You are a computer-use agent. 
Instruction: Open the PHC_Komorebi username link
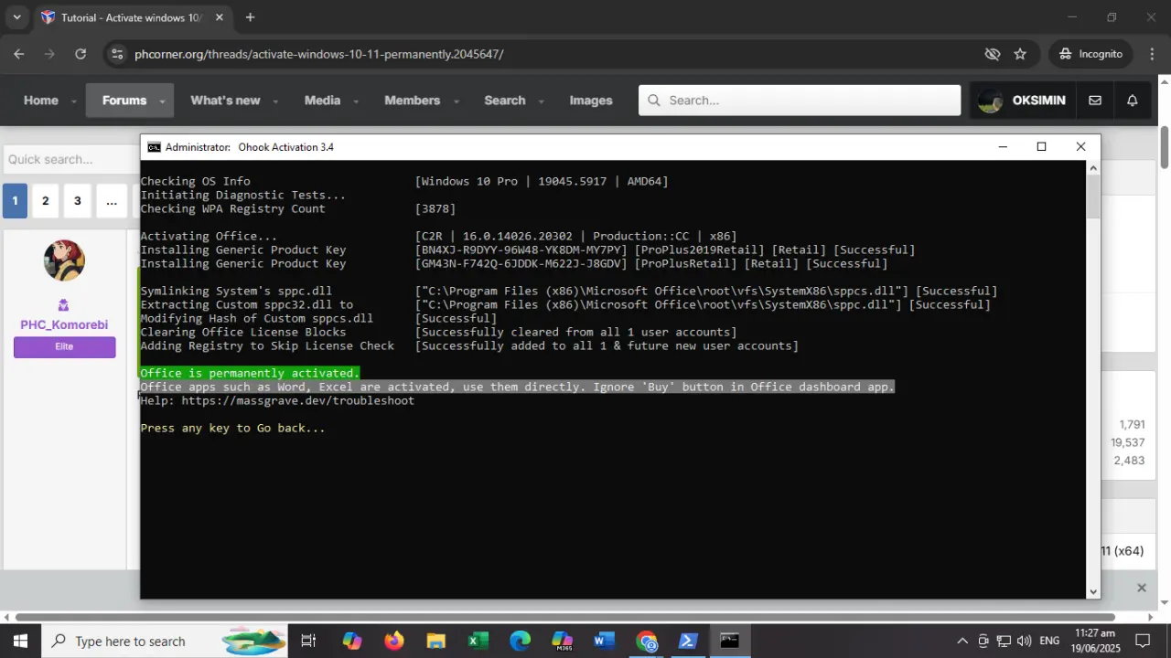(x=64, y=324)
